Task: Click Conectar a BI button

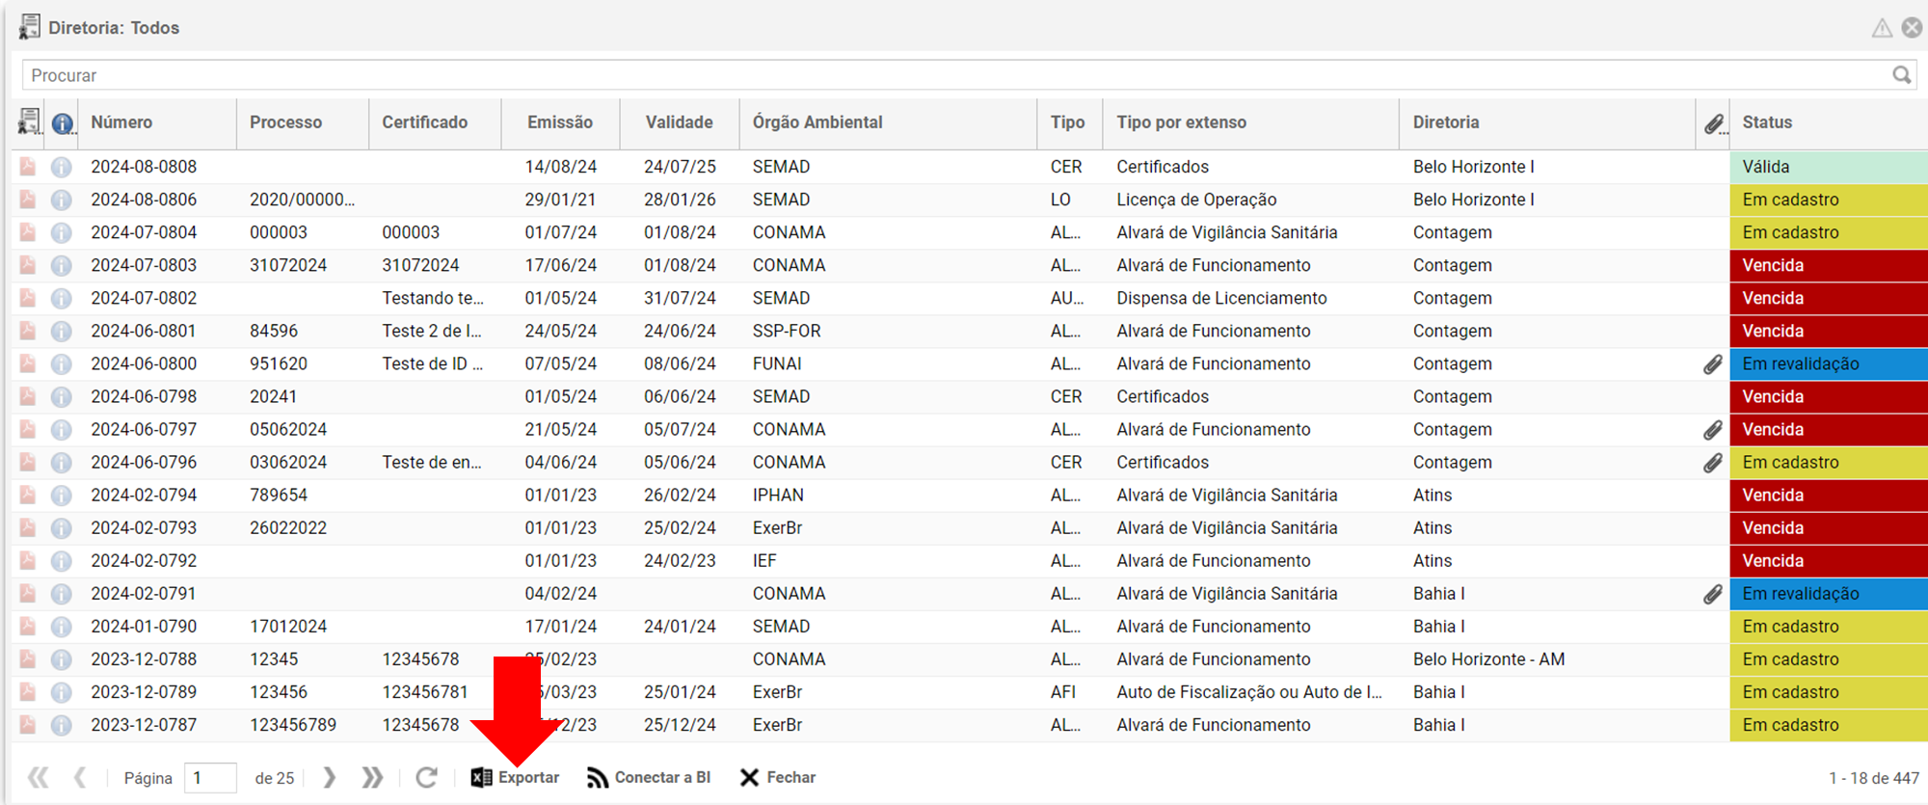Action: 649,777
